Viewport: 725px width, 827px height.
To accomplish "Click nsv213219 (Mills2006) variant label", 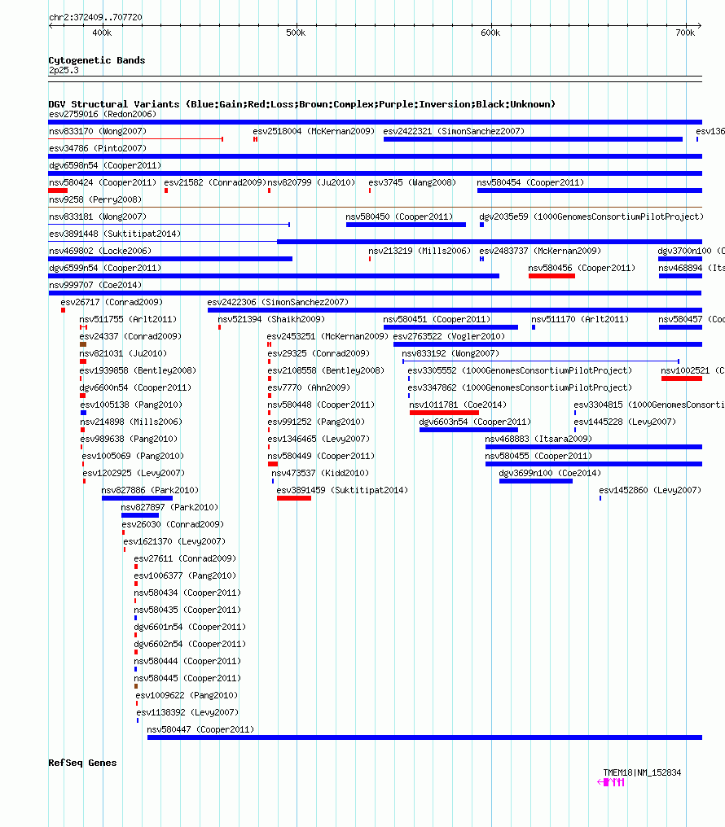I will pos(420,251).
